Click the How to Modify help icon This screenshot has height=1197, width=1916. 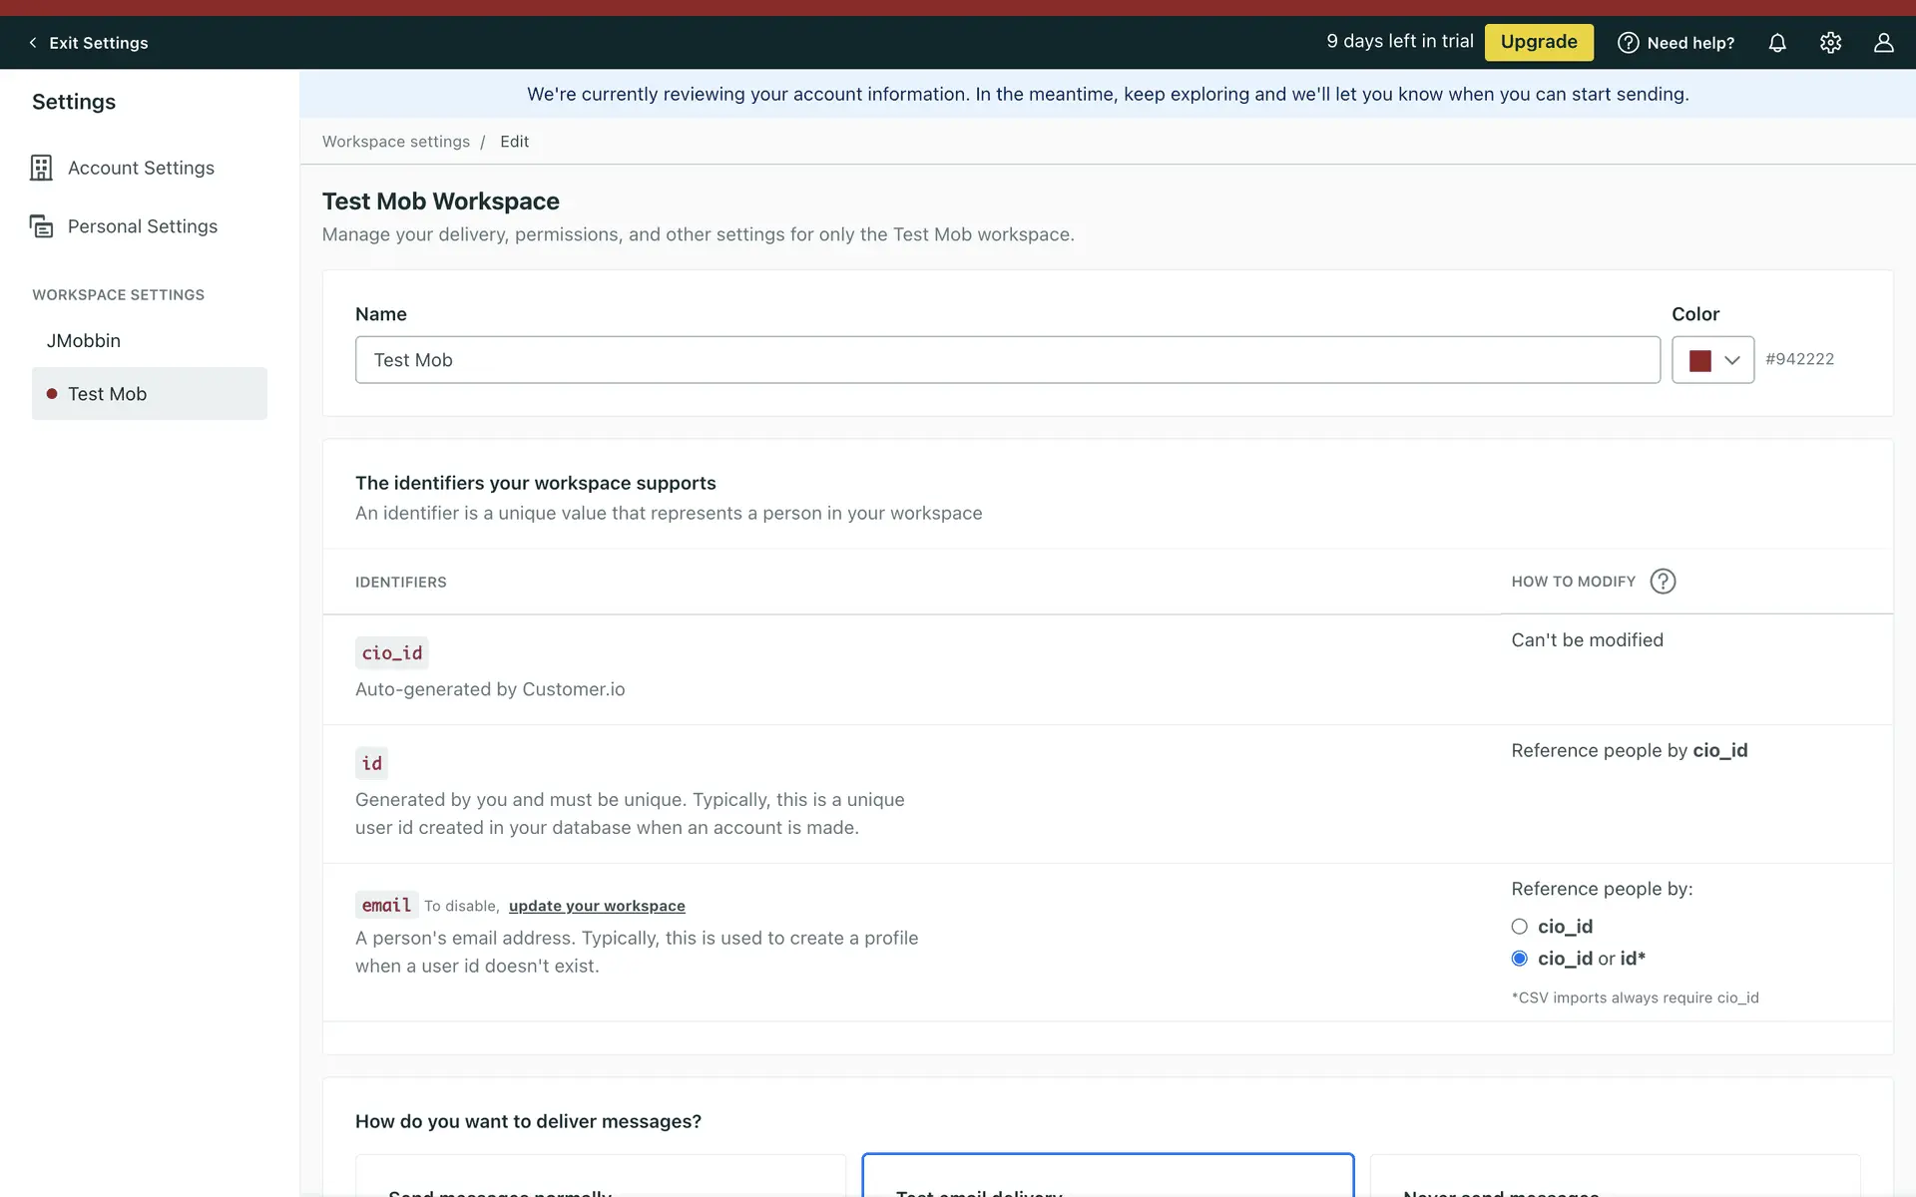pyautogui.click(x=1663, y=582)
